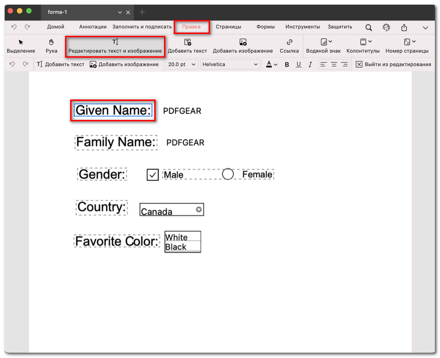Screen dimensions: 440x358
Task: Open the Helvetica font dropdown
Action: click(230, 65)
